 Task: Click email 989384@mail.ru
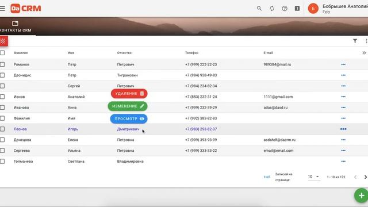click(277, 64)
